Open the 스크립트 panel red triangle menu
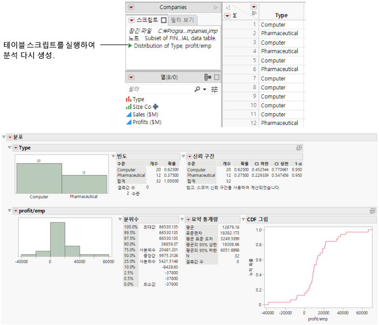This screenshot has height=325, width=379. click(131, 20)
